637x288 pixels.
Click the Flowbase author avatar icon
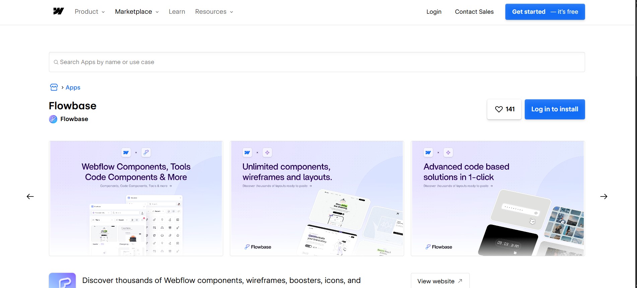(53, 119)
